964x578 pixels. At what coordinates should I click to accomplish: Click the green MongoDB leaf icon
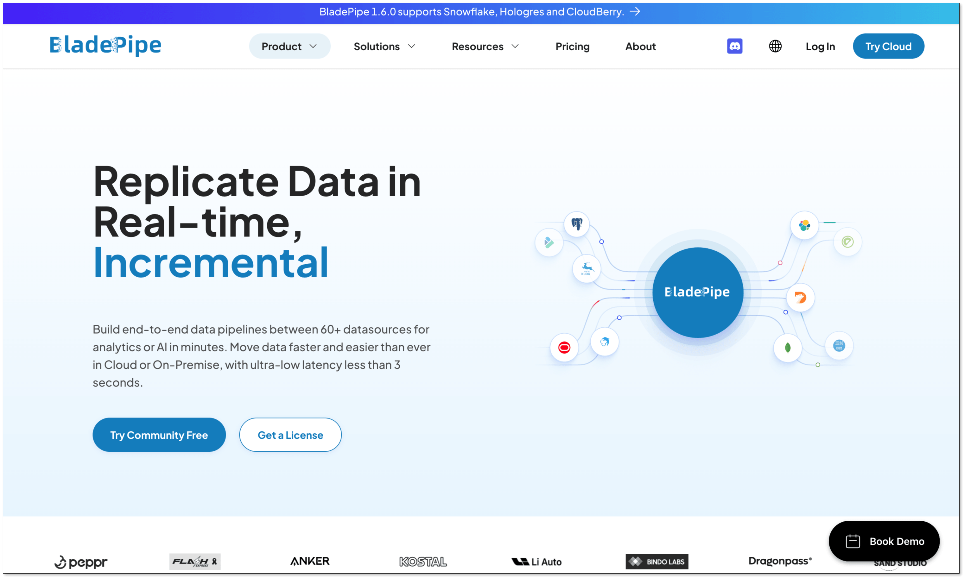[x=788, y=348]
